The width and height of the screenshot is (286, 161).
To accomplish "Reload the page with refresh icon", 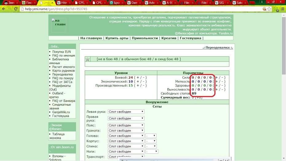I will tap(16, 9).
